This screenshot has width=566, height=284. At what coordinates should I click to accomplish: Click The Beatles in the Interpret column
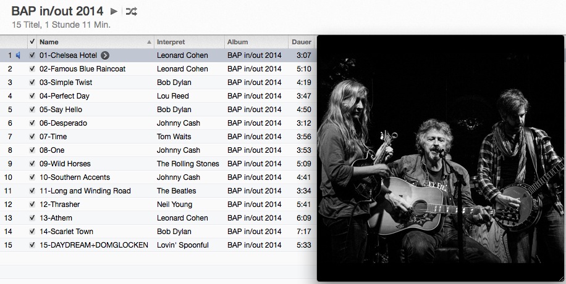[176, 191]
